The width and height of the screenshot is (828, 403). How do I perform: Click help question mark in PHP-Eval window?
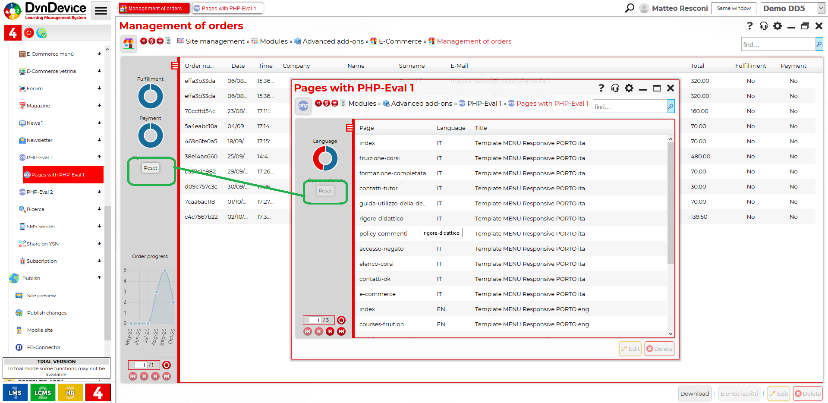[x=601, y=88]
